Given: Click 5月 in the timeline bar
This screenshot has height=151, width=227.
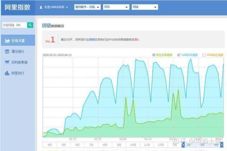Looking at the screenshot, I should tap(63, 145).
